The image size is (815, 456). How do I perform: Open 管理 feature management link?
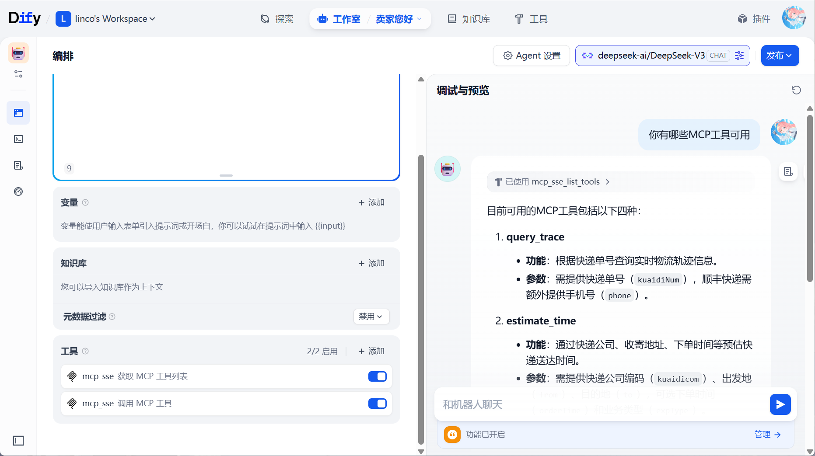[x=768, y=435]
